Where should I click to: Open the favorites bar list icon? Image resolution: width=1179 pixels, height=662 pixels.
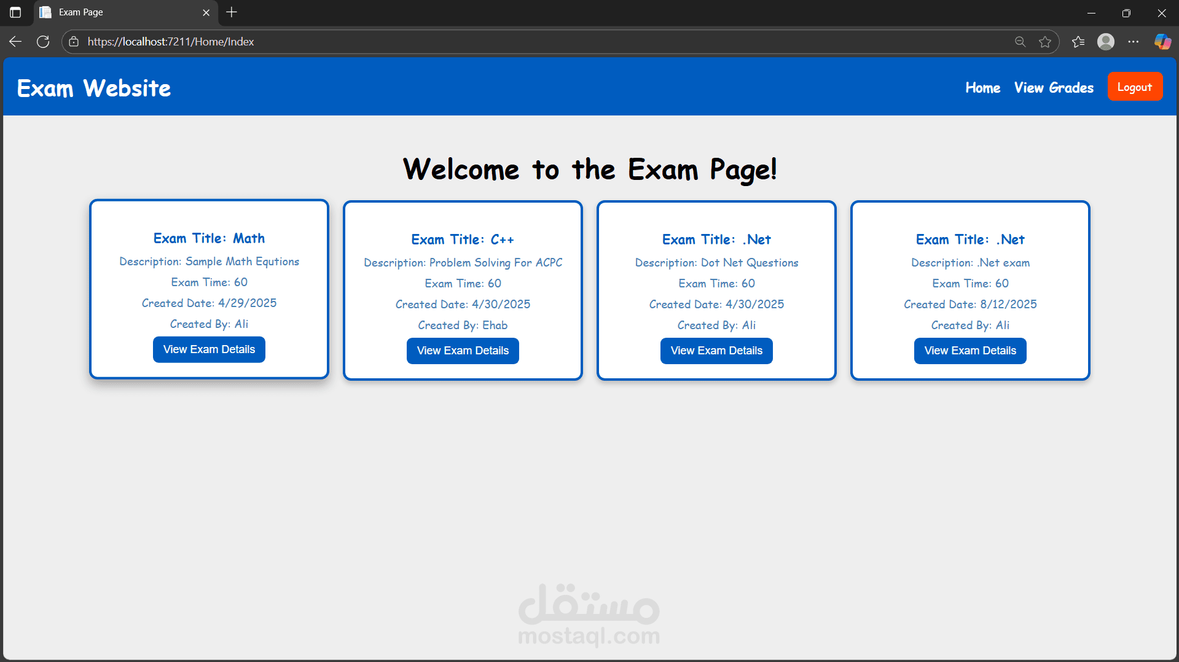click(1078, 41)
